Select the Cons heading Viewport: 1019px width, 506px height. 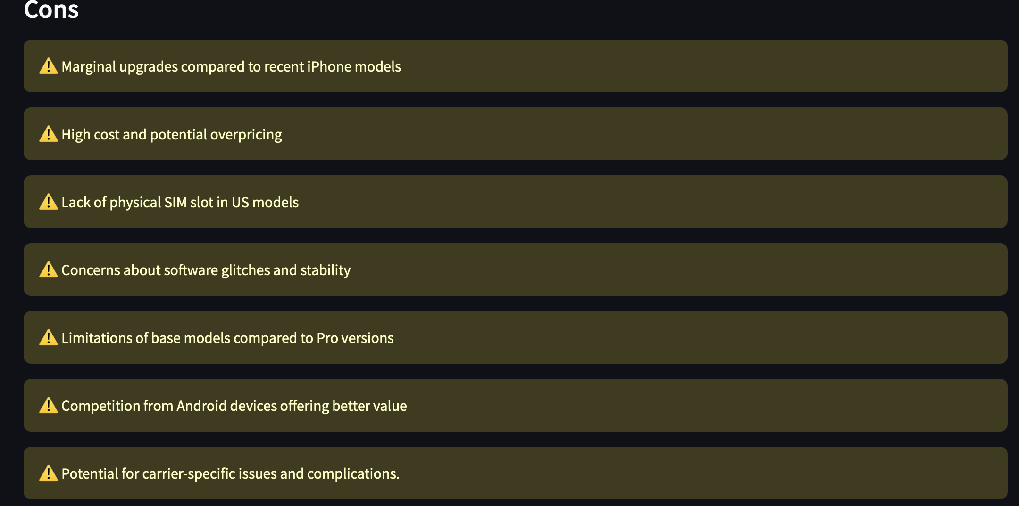51,9
